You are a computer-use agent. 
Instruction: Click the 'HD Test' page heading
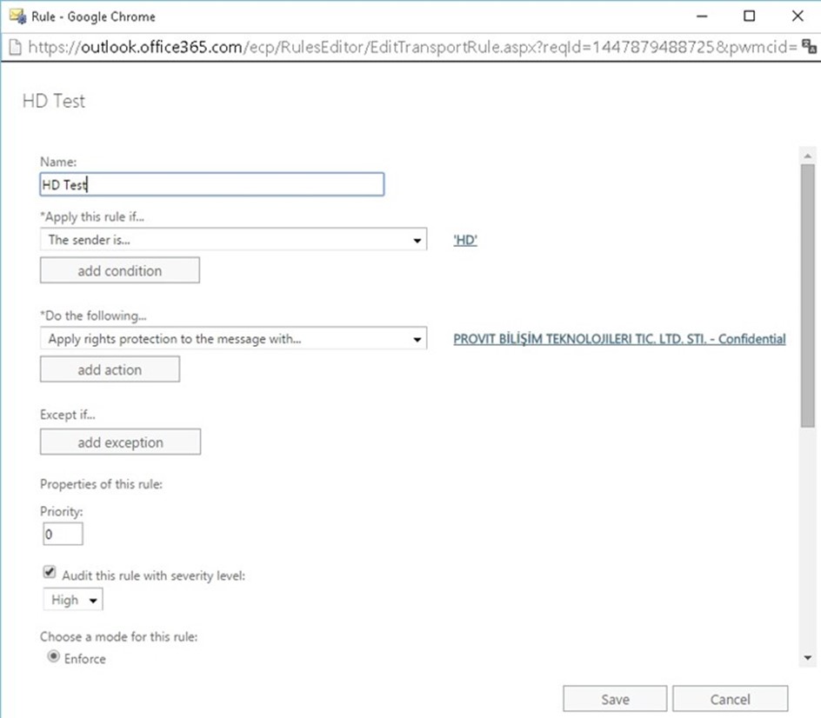click(x=53, y=101)
